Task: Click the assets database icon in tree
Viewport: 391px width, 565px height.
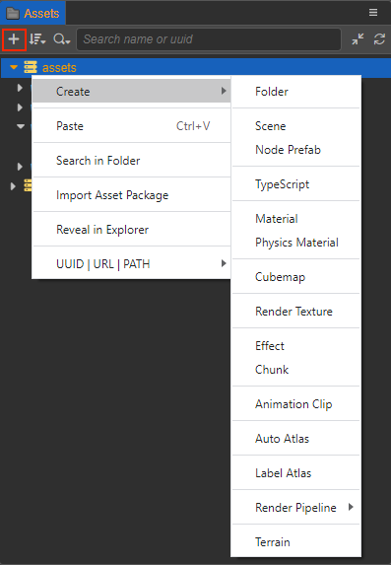Action: pos(31,67)
